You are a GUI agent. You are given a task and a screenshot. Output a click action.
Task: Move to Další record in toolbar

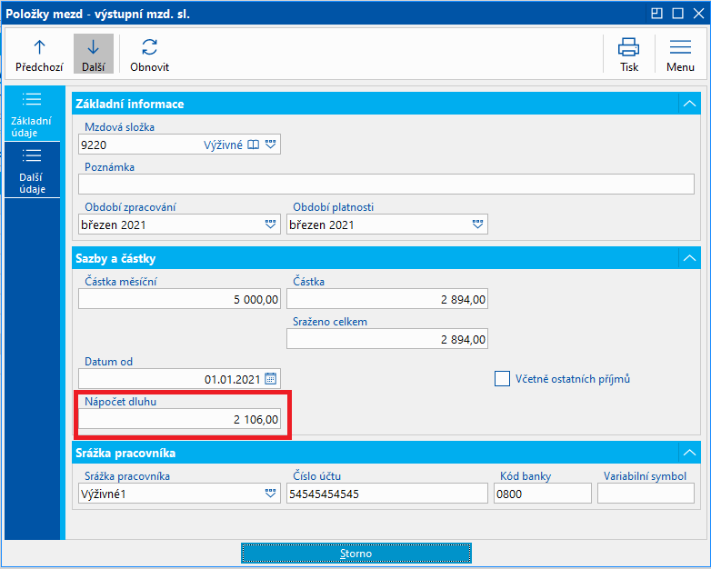click(94, 55)
